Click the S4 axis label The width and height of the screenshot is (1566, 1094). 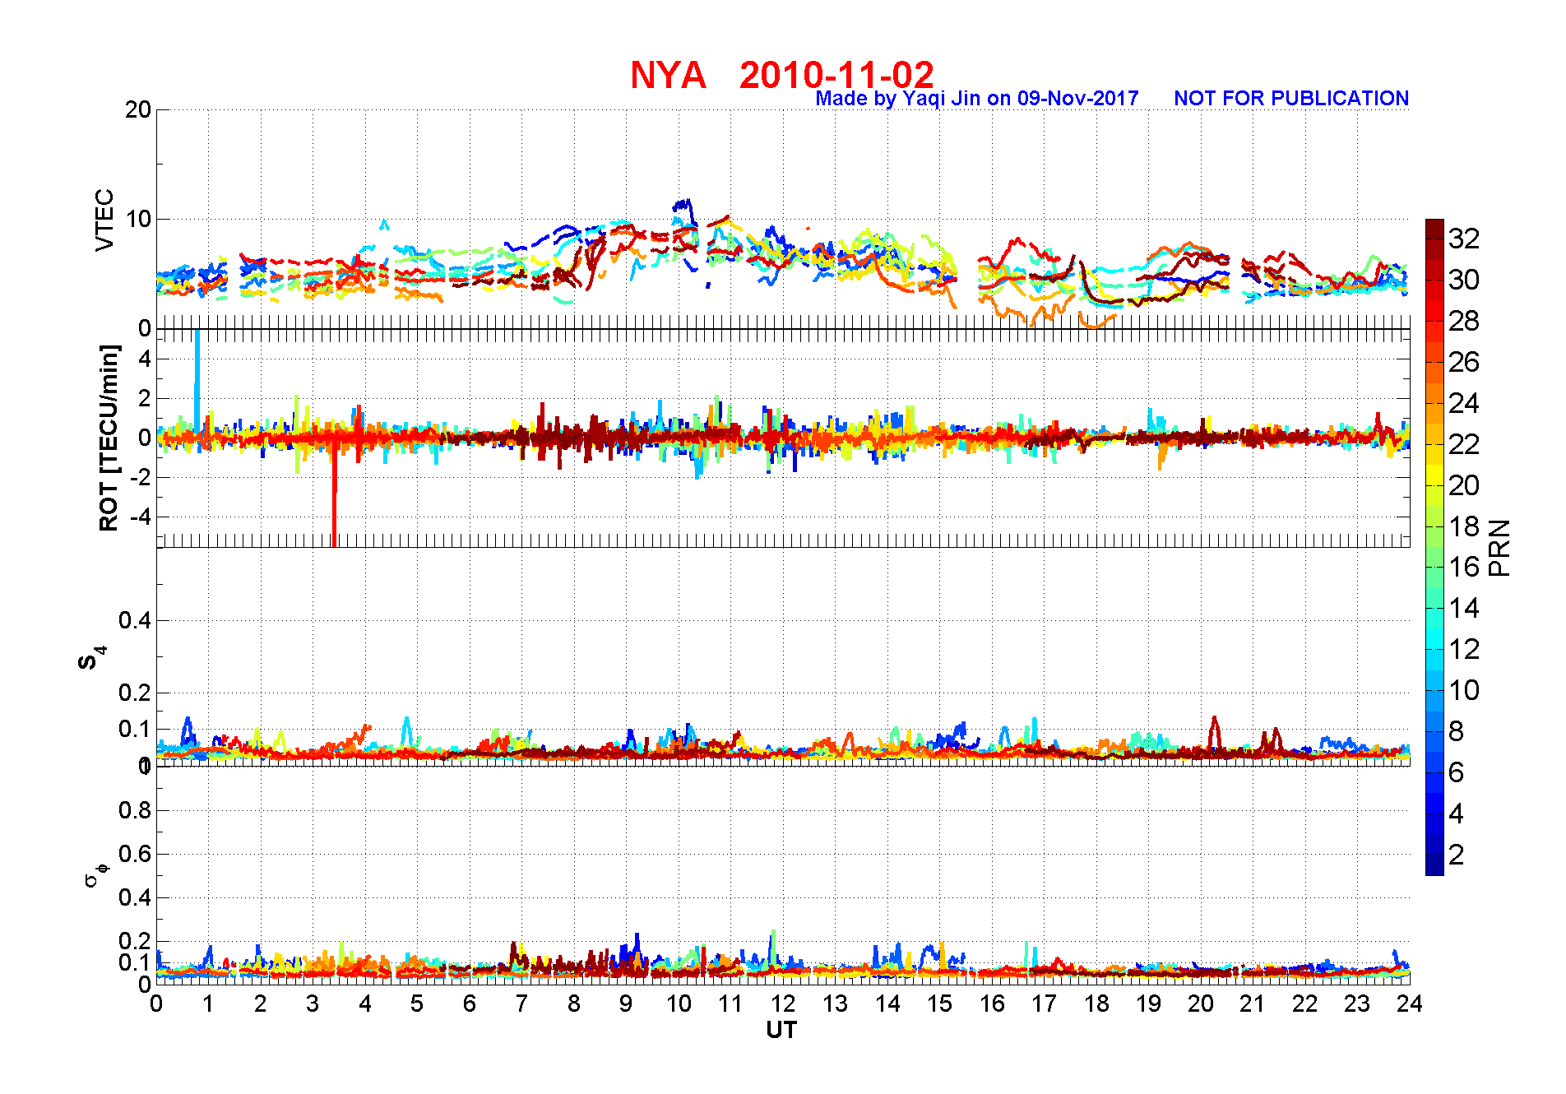pyautogui.click(x=91, y=658)
